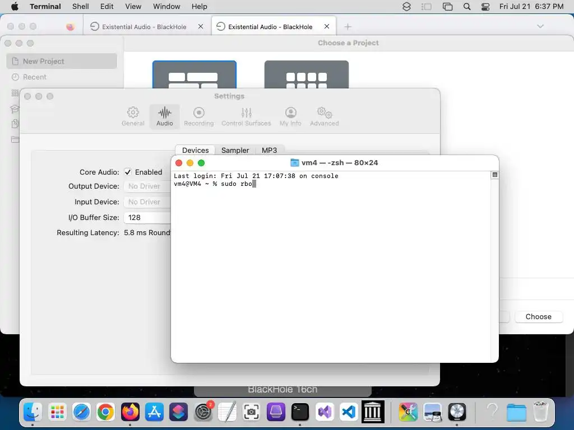
Task: Open the Recording settings pane
Action: 199,116
